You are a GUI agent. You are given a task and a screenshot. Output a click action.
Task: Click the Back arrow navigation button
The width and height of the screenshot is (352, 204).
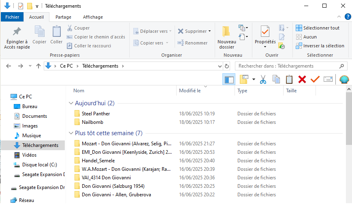point(9,66)
